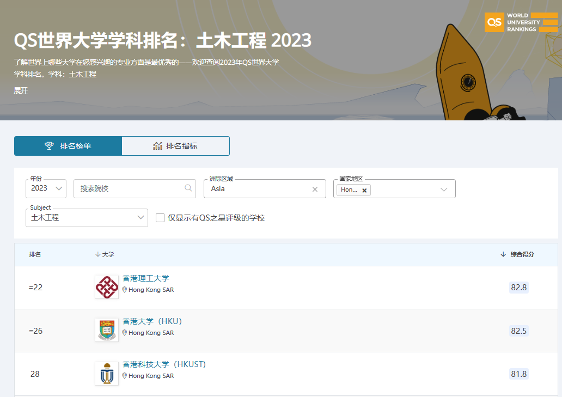The width and height of the screenshot is (562, 397).
Task: Click the sort arrow beside 大学 header
Action: point(97,254)
